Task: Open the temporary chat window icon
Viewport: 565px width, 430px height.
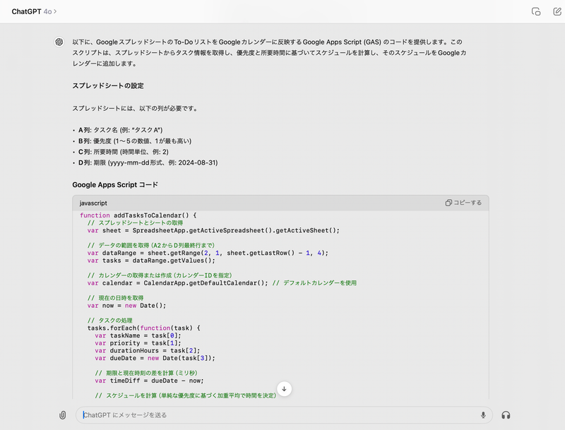Action: point(536,11)
